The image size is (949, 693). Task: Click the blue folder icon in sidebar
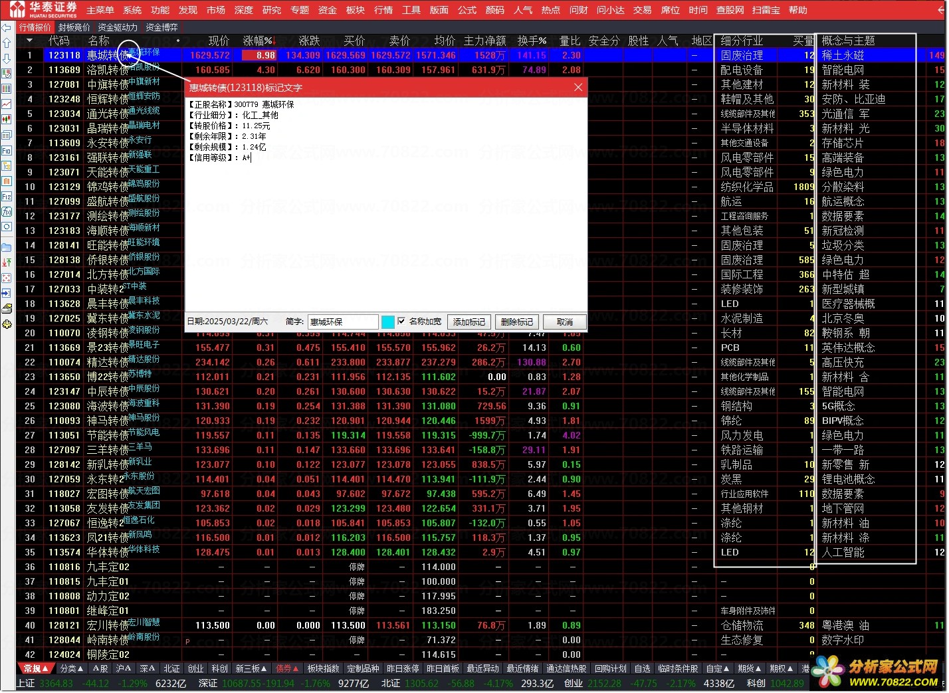(x=7, y=247)
